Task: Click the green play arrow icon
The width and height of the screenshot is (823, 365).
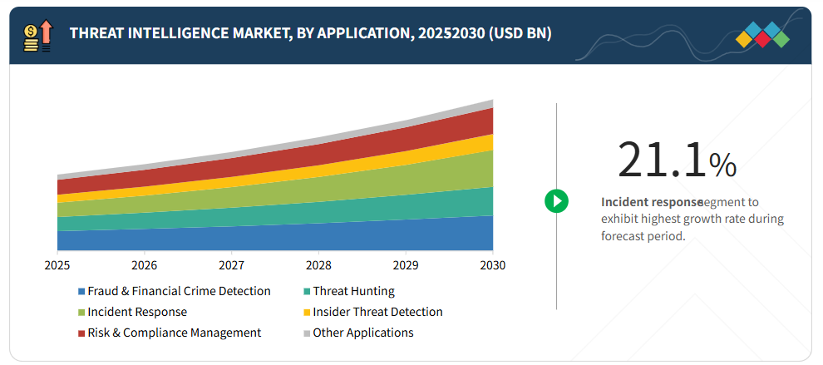Action: coord(556,201)
